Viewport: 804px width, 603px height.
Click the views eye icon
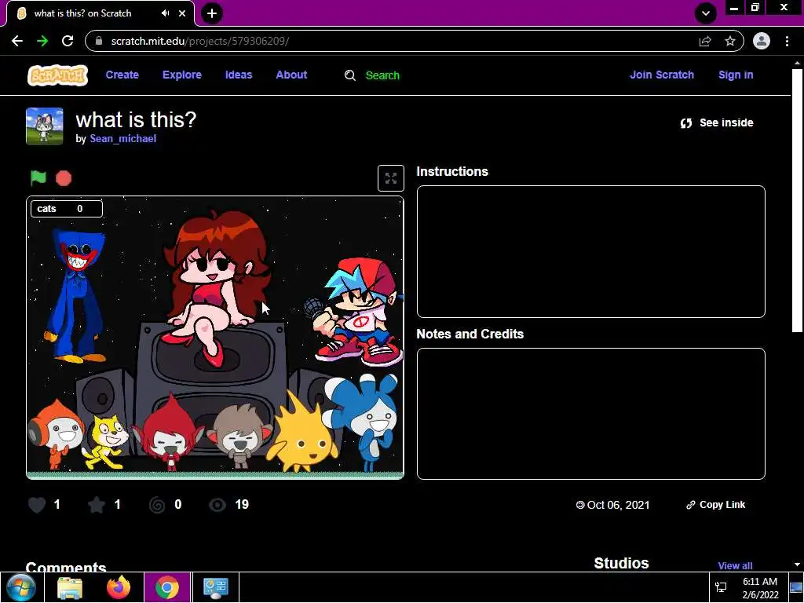point(217,505)
